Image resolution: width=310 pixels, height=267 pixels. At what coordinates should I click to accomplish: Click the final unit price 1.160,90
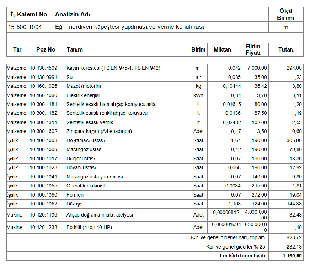point(292,256)
